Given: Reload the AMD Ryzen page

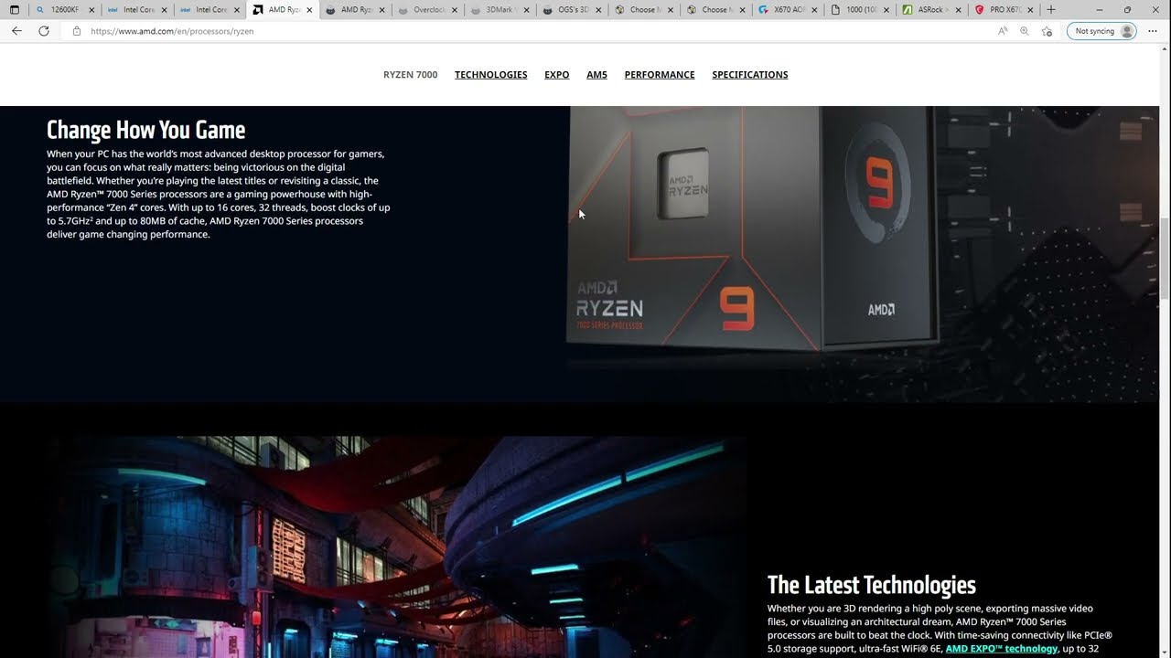Looking at the screenshot, I should click(x=43, y=30).
